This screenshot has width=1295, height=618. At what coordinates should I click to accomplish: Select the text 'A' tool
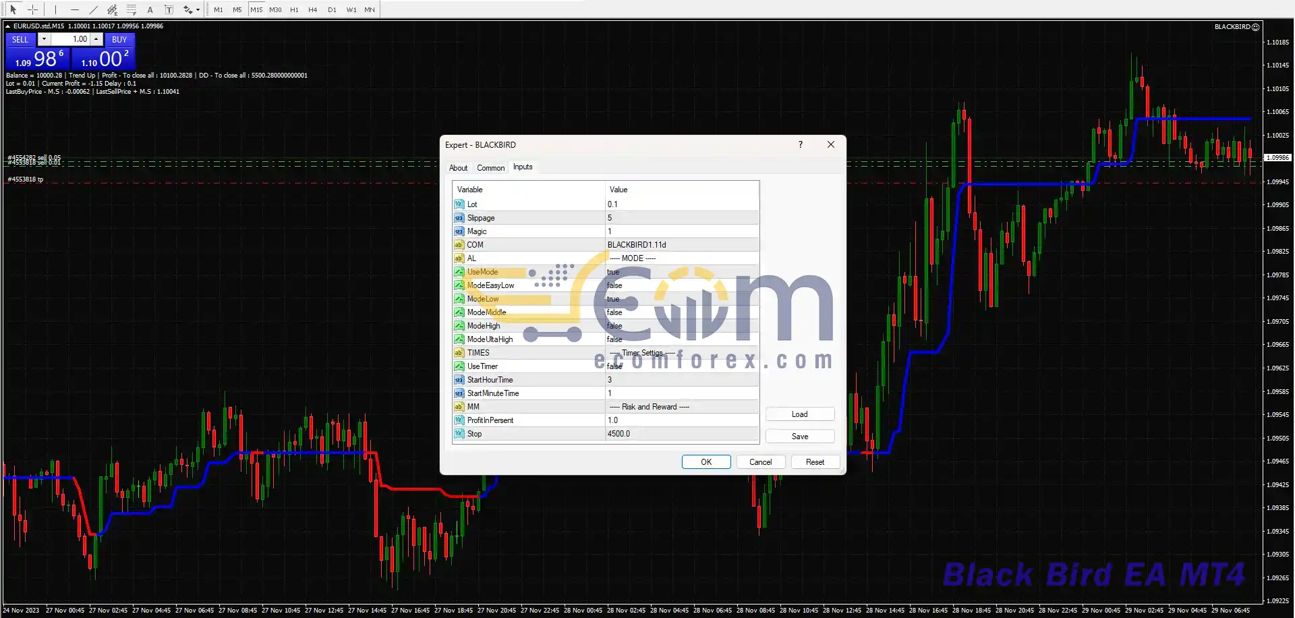click(x=150, y=9)
